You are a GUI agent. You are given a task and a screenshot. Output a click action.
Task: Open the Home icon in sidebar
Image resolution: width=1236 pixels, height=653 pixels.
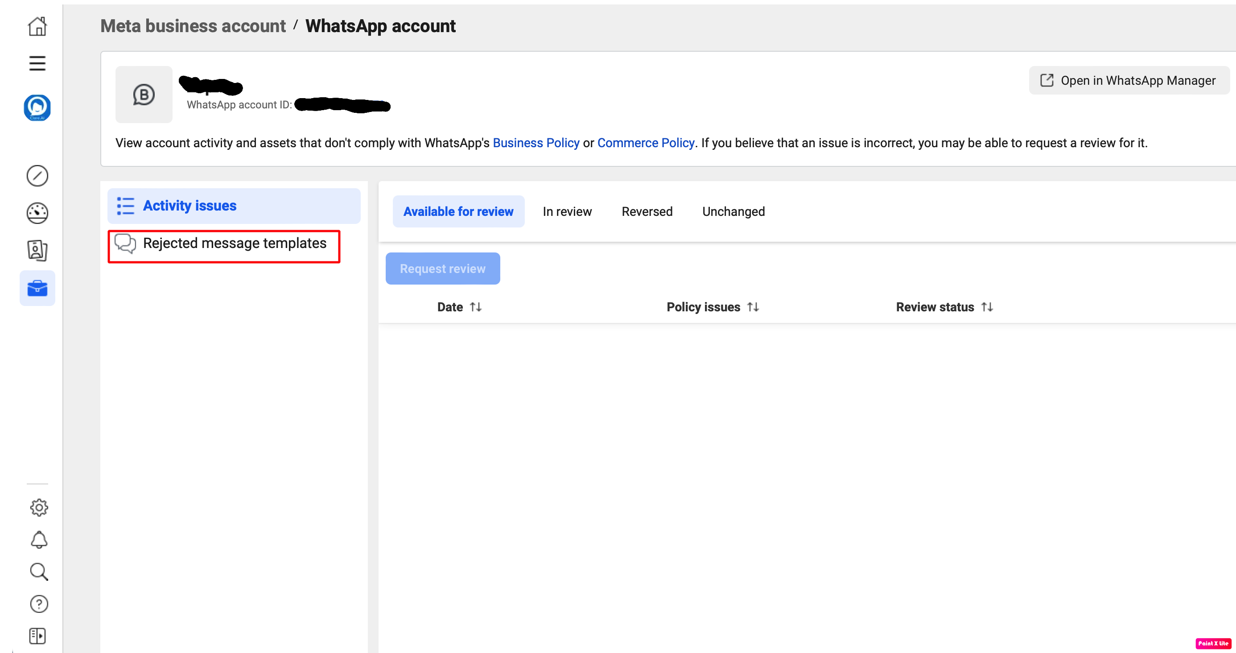[37, 26]
